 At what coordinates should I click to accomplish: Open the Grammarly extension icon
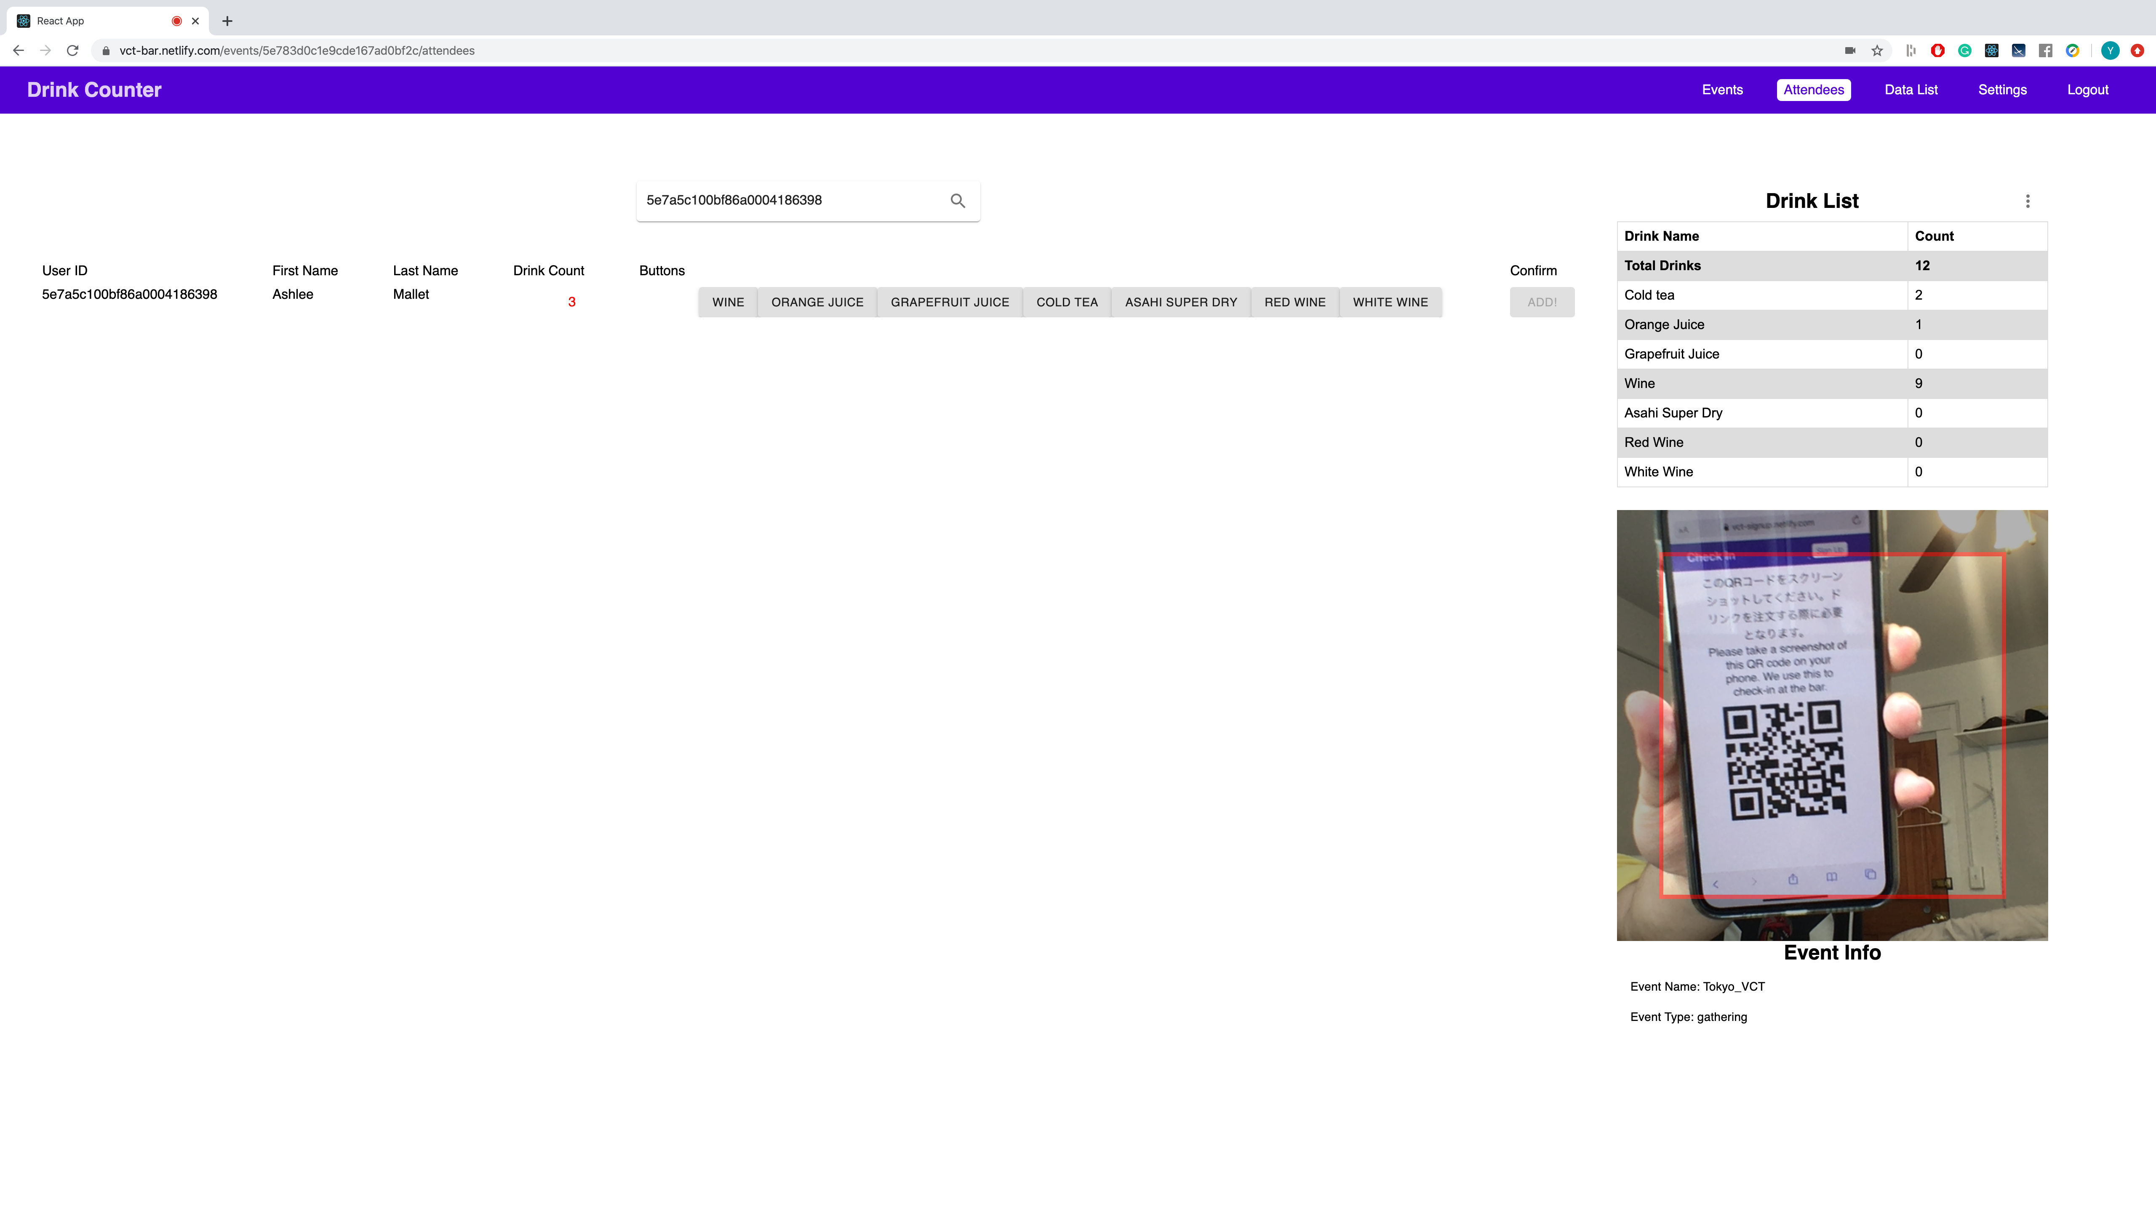tap(1964, 51)
